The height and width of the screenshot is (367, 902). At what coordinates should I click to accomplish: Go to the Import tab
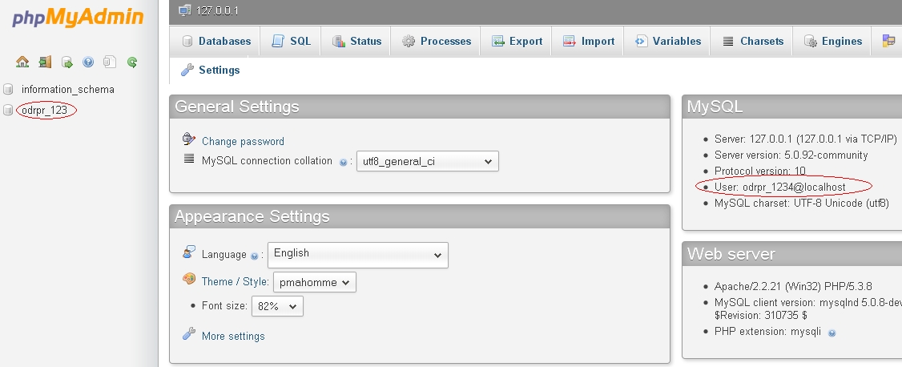[588, 42]
